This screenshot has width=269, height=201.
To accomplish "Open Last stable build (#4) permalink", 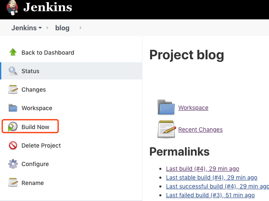I will click(x=212, y=177).
